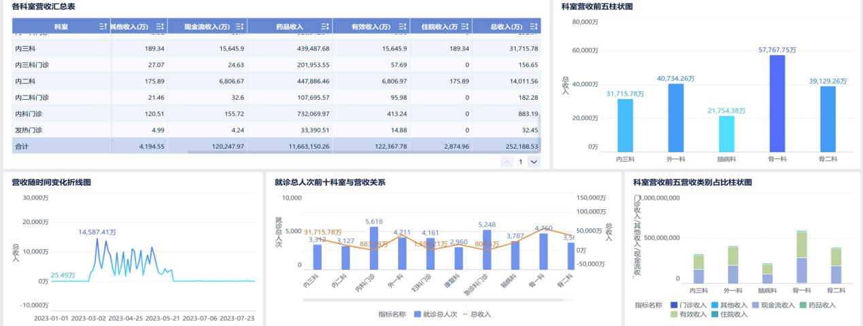Go to previous table page arrow
The width and height of the screenshot is (863, 326).
[x=507, y=162]
